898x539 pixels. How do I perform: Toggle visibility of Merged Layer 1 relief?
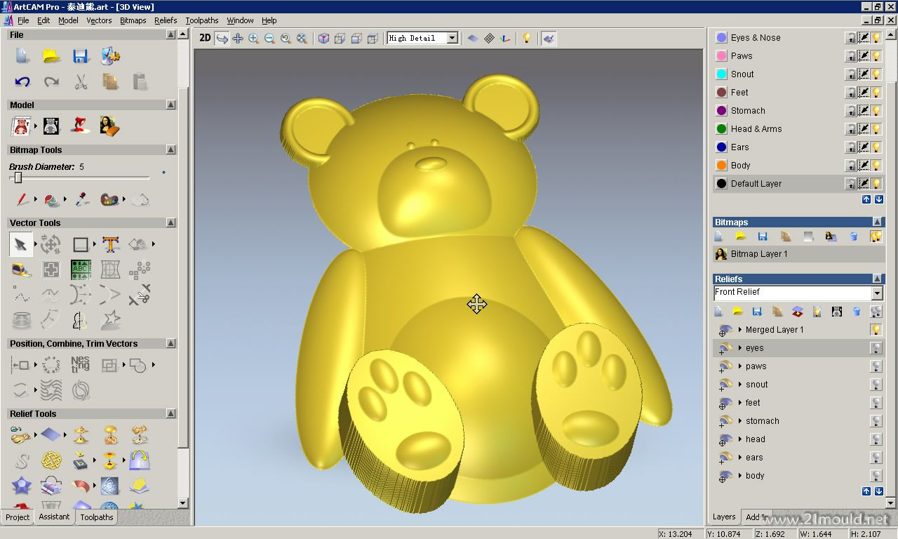(x=876, y=330)
